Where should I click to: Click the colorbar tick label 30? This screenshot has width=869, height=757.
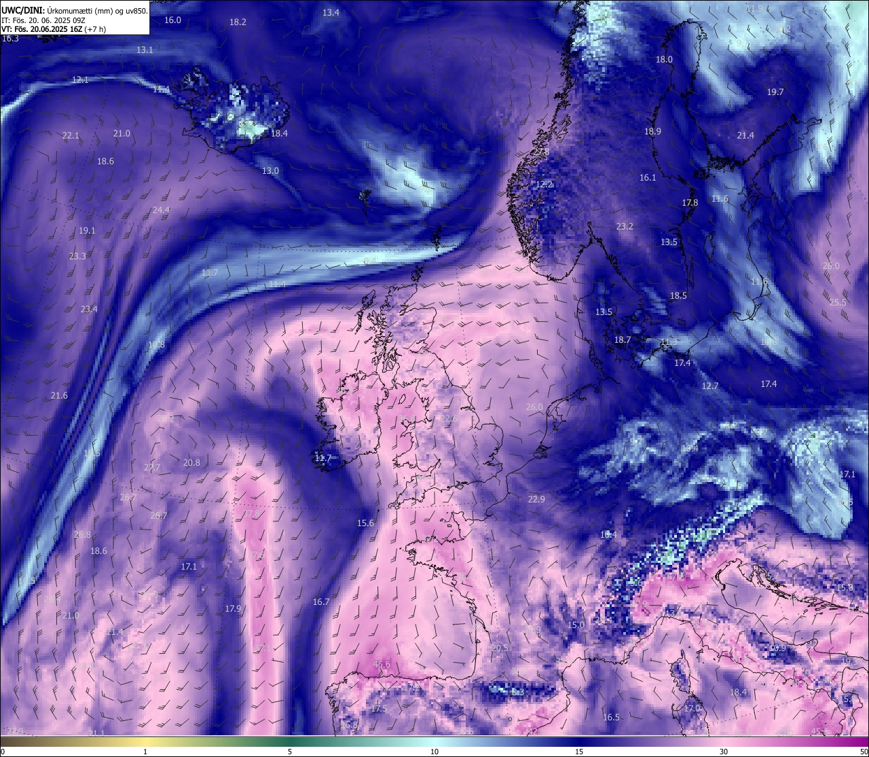pos(724,752)
